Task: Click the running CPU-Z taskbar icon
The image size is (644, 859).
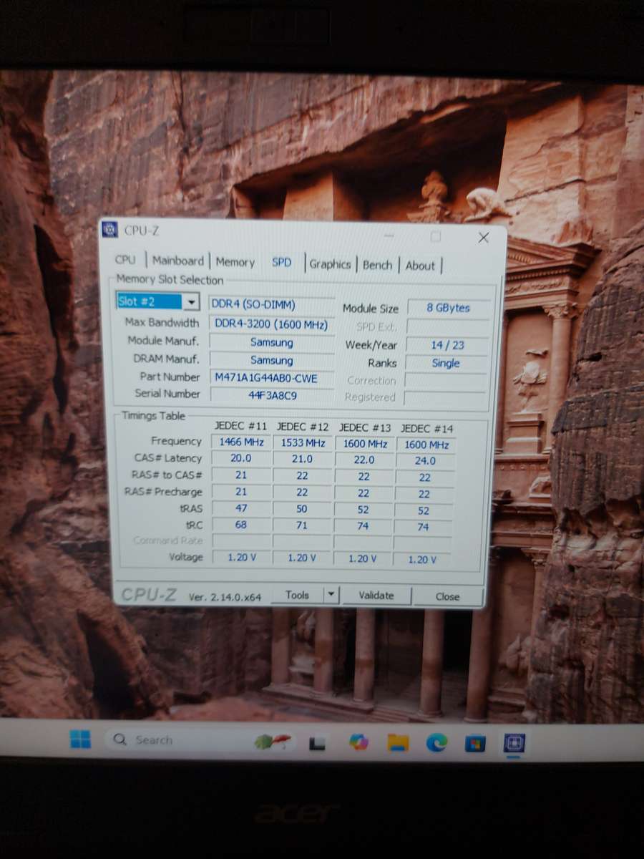Action: point(514,743)
